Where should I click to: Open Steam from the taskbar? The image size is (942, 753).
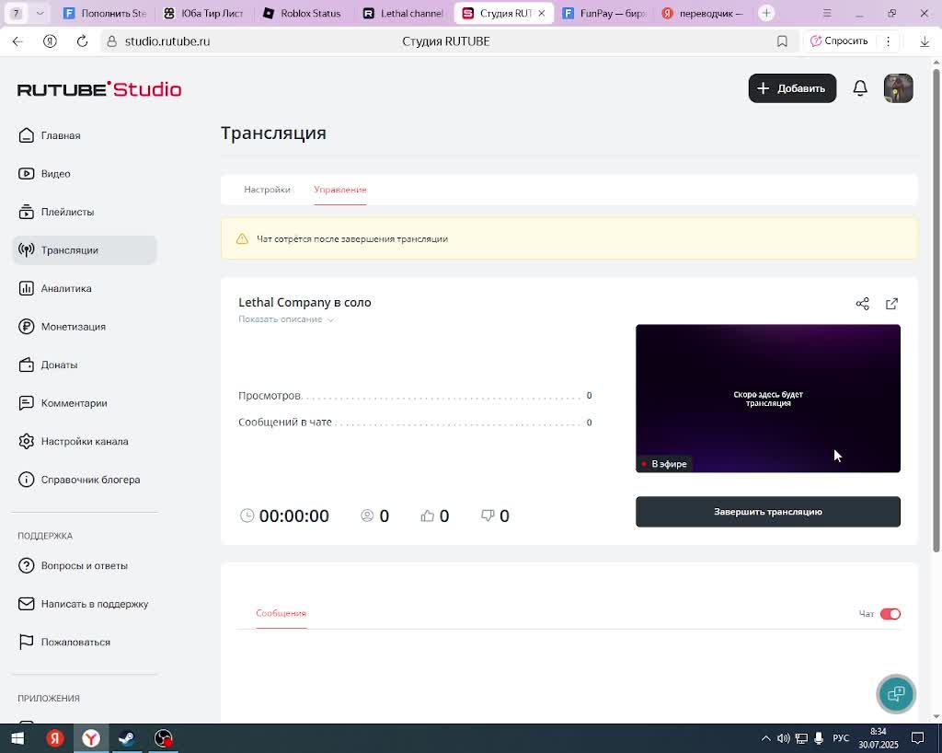tap(127, 738)
